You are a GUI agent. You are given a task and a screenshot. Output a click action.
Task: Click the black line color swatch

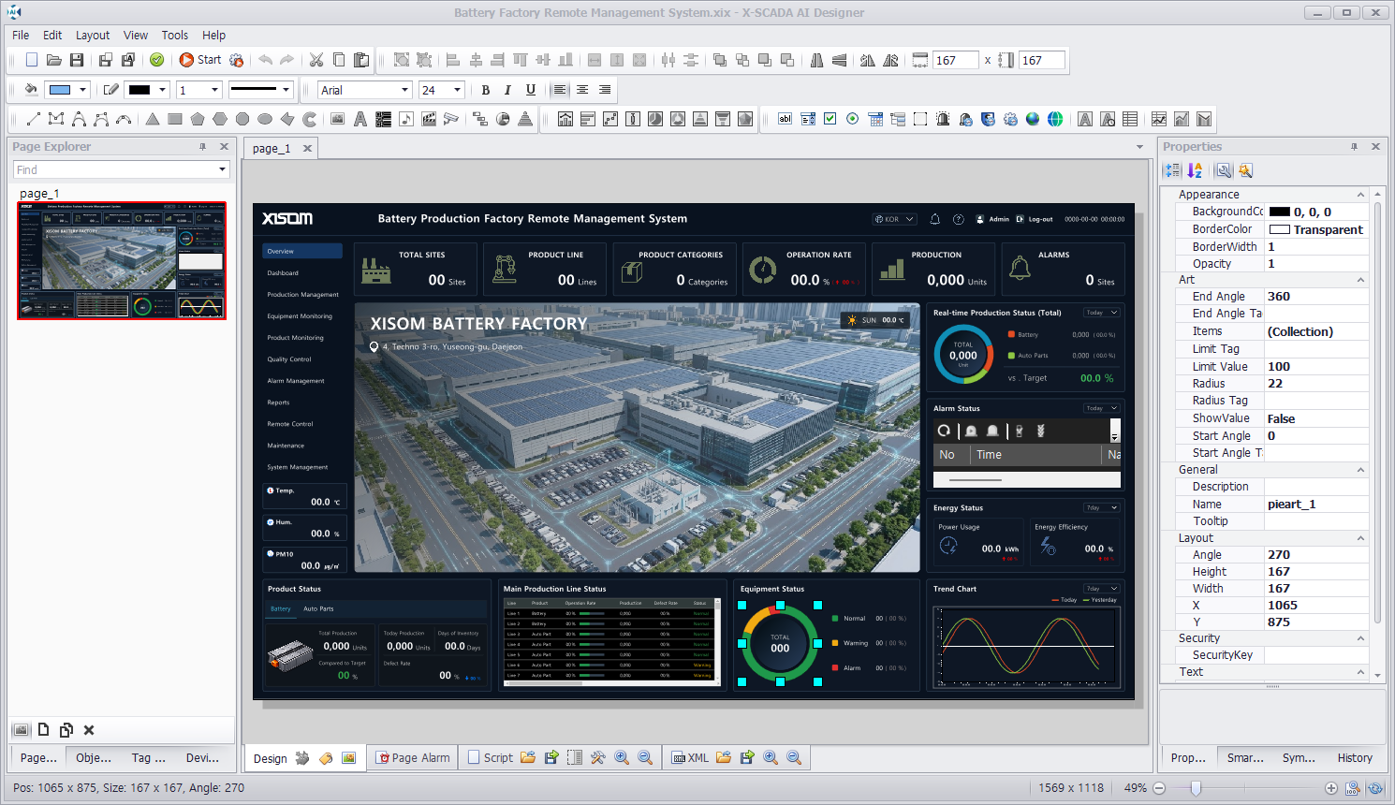tap(139, 90)
